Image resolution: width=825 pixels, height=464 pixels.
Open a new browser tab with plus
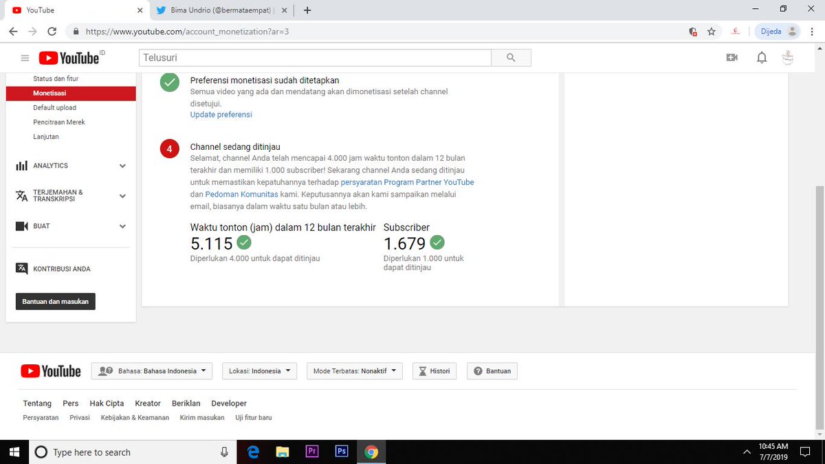pos(307,10)
